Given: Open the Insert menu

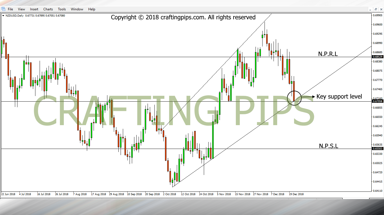Looking at the screenshot, I should coord(34,9).
